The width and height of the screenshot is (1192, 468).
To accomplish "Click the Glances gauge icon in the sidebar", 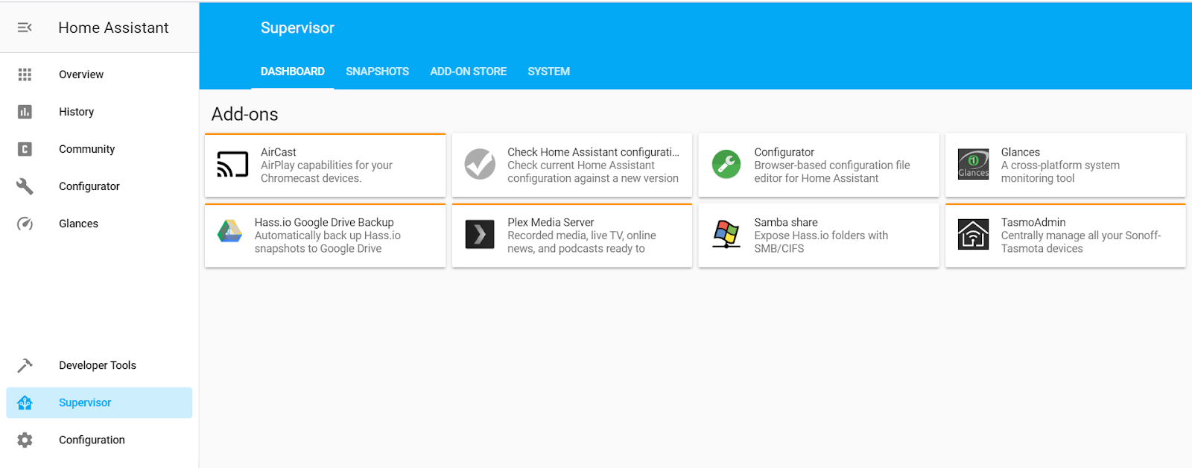I will pyautogui.click(x=25, y=224).
